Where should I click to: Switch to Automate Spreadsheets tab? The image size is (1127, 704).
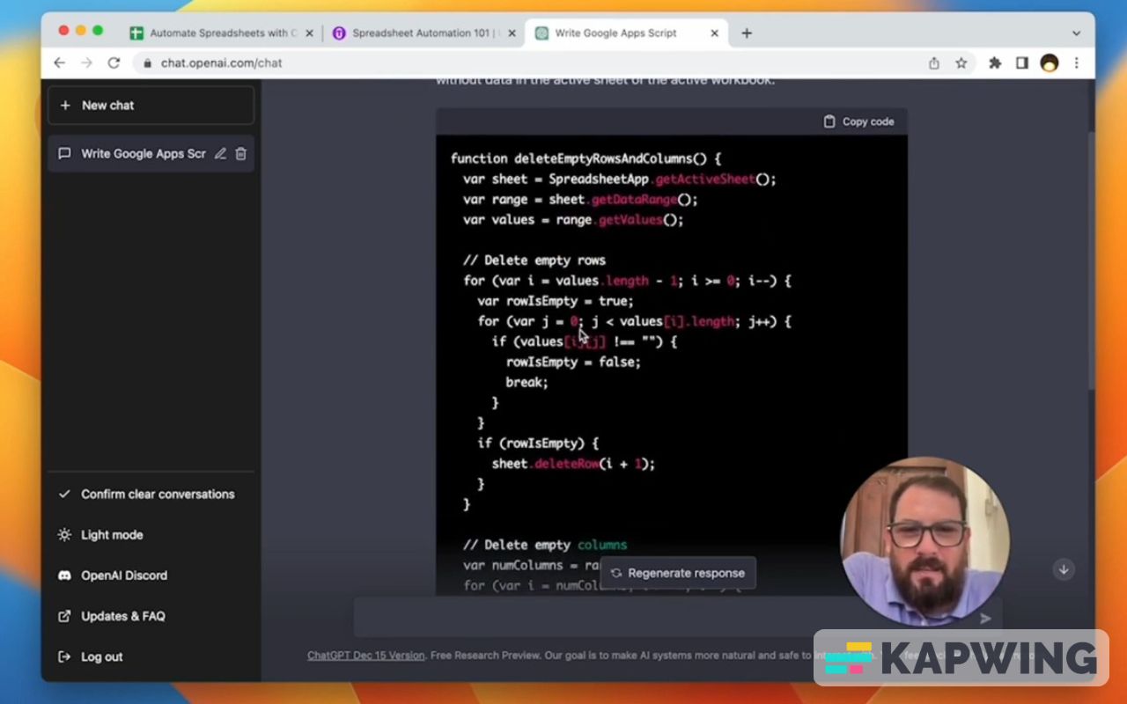tap(221, 33)
